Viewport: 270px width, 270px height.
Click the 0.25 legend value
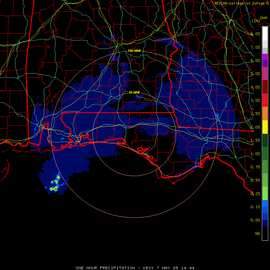click(x=255, y=194)
